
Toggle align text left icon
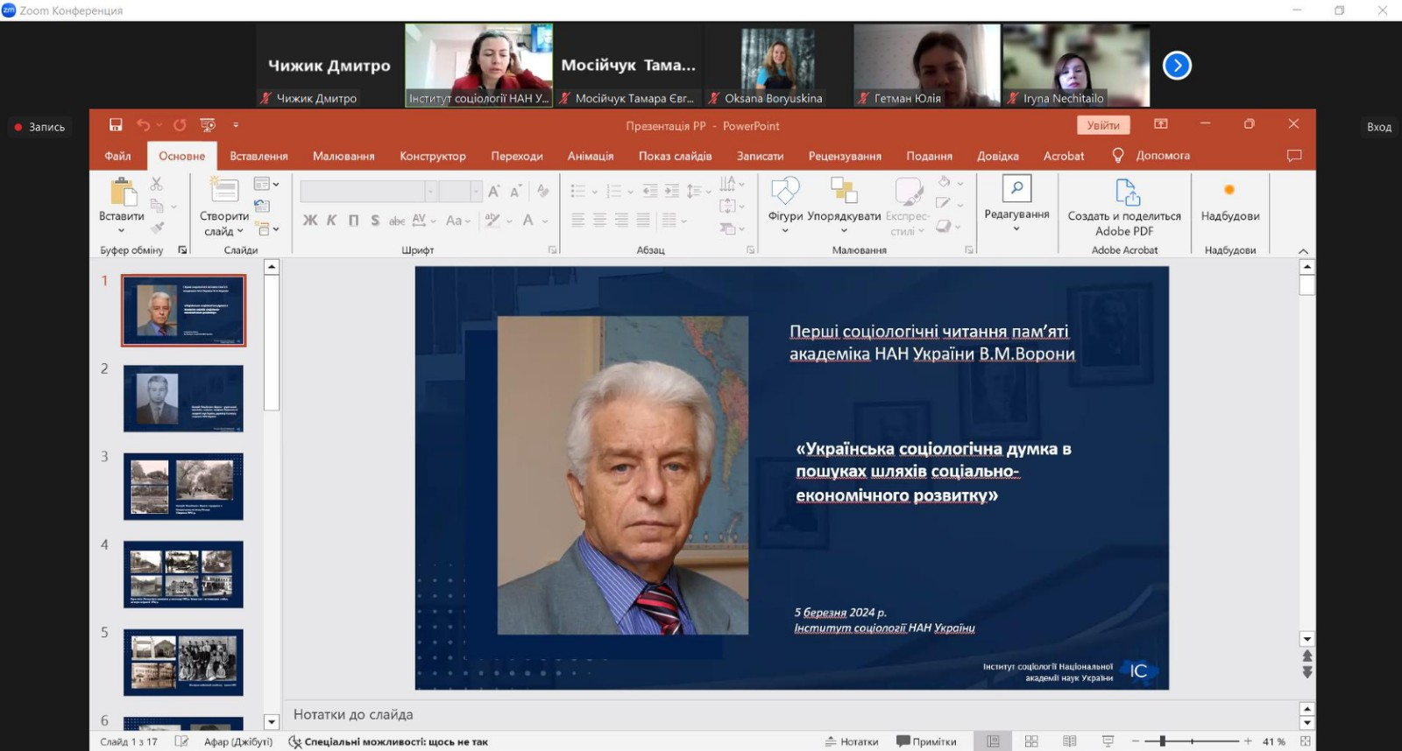pyautogui.click(x=578, y=221)
